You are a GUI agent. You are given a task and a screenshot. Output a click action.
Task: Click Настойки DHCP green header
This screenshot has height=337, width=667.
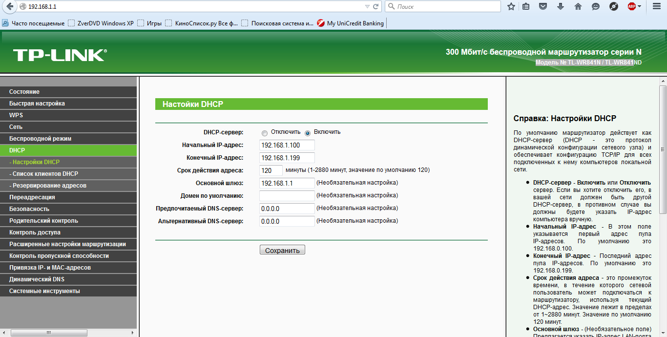[x=321, y=104]
